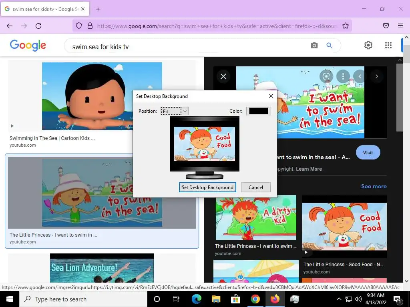Save to Pocket icon in toolbar

click(386, 26)
